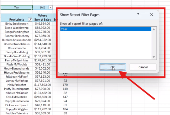Select the $149,961.00 sales cell
170x115 pixels.
[43, 60]
